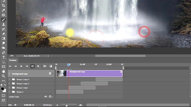
Task: Swap foreground and background colors icon
Action: (x=5, y=85)
